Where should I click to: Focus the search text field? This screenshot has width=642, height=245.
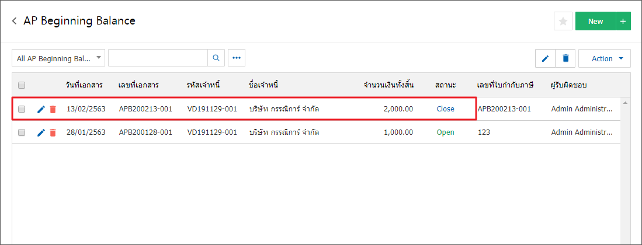[x=158, y=58]
